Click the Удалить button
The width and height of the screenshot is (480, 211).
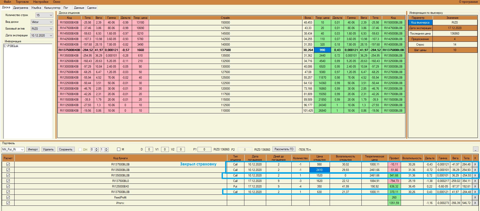click(48, 149)
